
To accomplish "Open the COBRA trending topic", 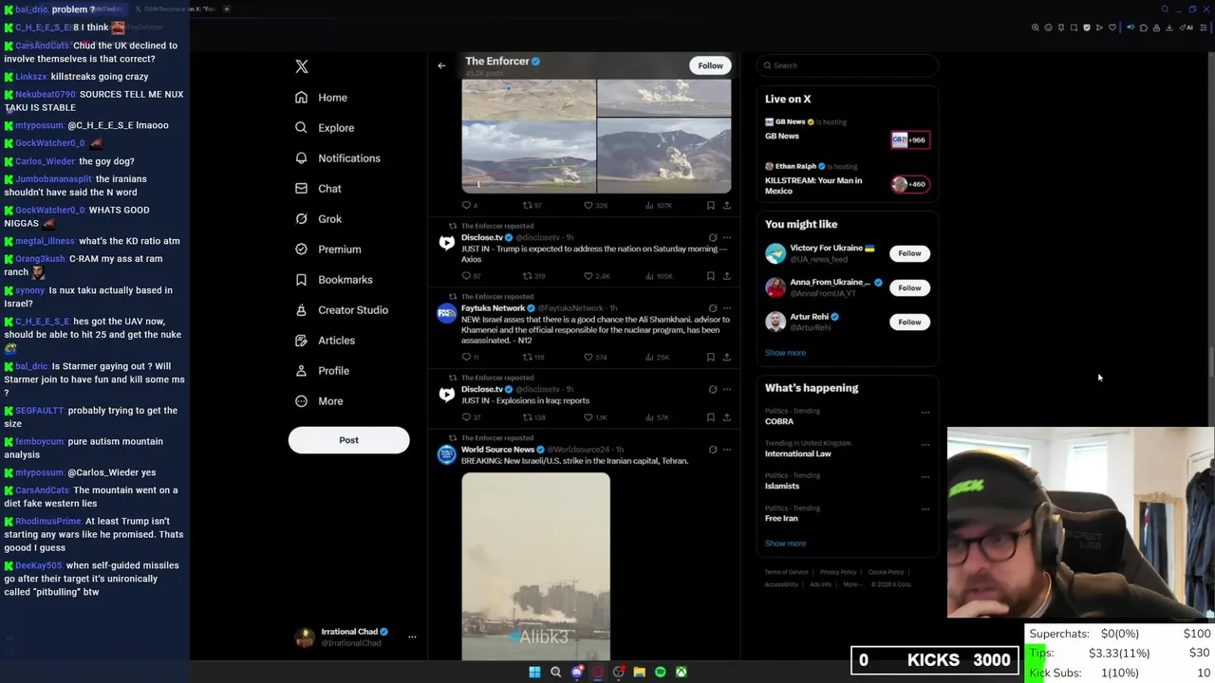I will coord(779,421).
